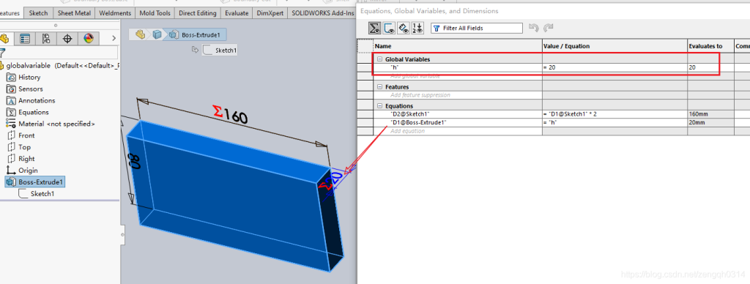Click the undo arrow in equations dialog

534,29
